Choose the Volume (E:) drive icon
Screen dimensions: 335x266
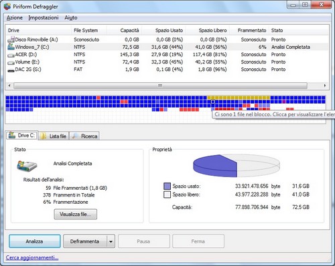coord(11,63)
